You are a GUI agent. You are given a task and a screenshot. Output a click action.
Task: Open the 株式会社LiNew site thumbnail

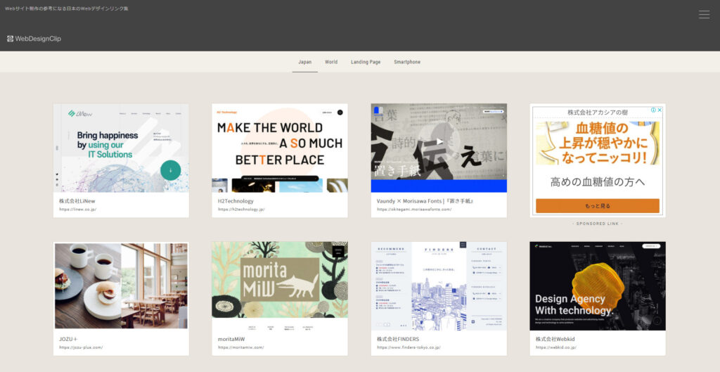pos(121,148)
